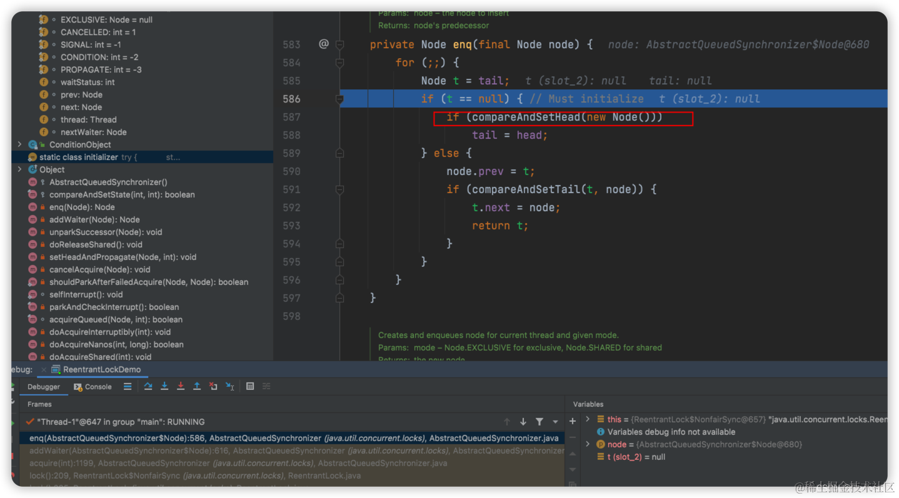Expand the Object node in structure tree

point(19,169)
